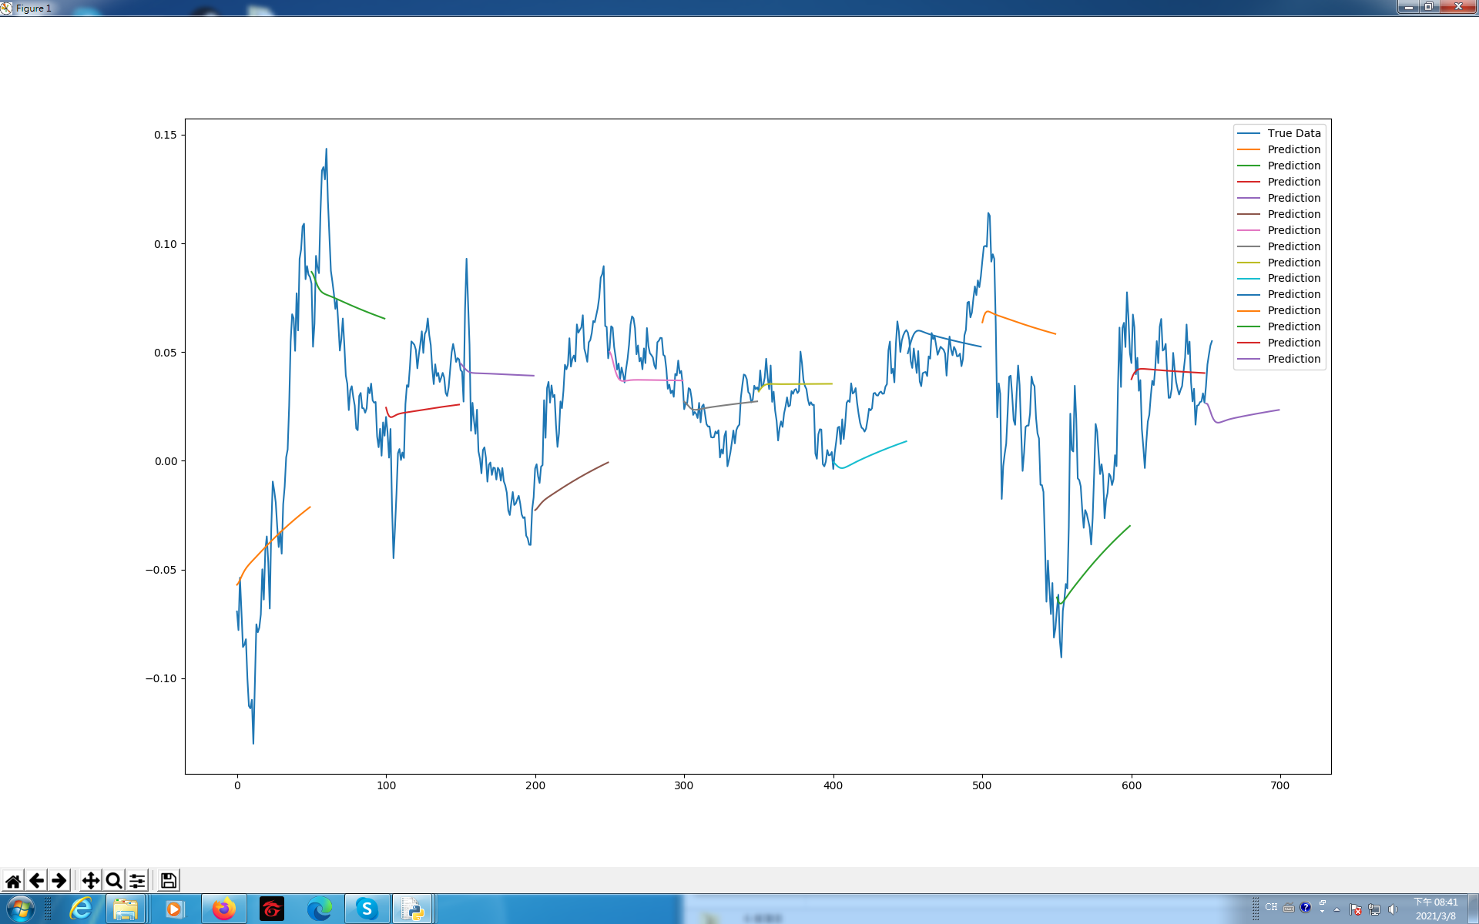Viewport: 1479px width, 924px height.
Task: Open the Firefox taskbar icon
Action: click(223, 909)
